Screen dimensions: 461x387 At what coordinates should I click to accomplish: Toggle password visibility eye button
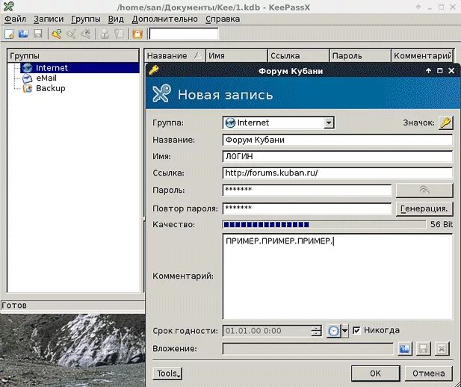point(424,191)
